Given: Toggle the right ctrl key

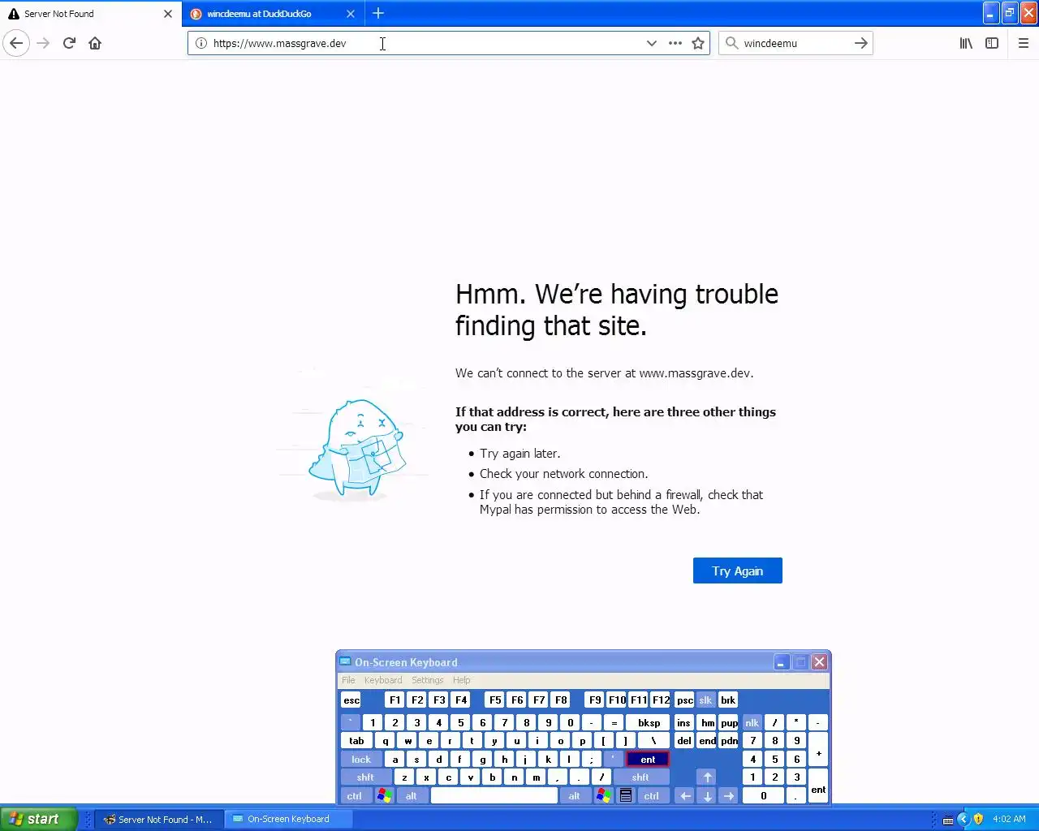Looking at the screenshot, I should point(652,795).
